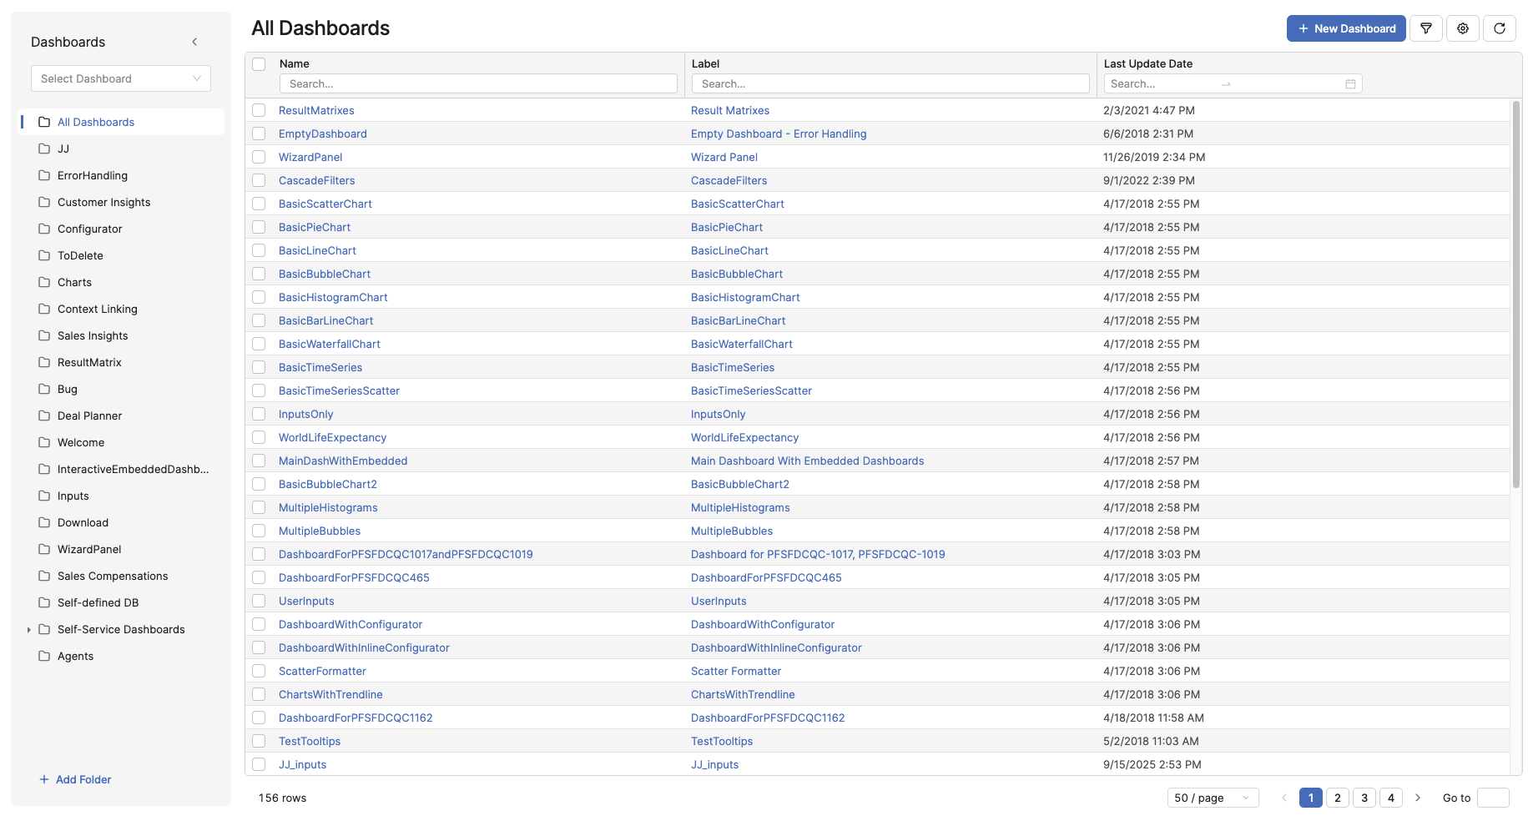
Task: Click the filter funnel icon
Action: [1426, 28]
